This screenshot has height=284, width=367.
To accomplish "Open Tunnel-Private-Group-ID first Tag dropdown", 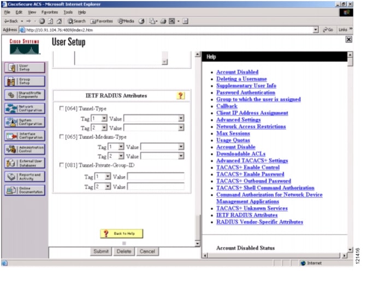I will (x=103, y=176).
